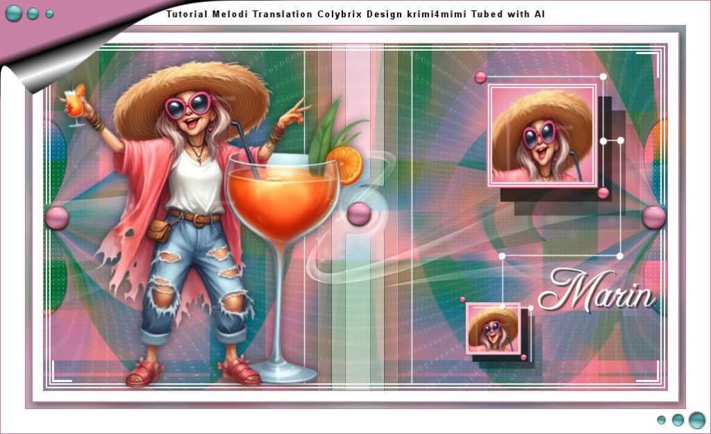
Task: Click the woman's pink sunglasses in main image
Action: point(187,106)
